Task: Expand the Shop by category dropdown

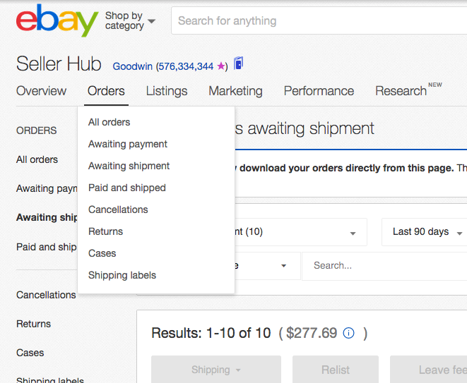Action: click(130, 20)
